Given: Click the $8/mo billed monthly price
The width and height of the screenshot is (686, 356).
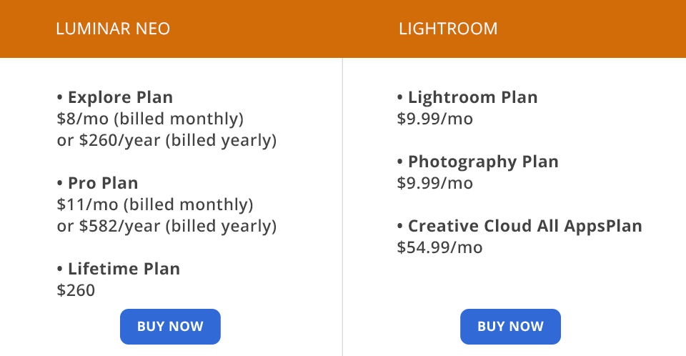Looking at the screenshot, I should pos(150,119).
